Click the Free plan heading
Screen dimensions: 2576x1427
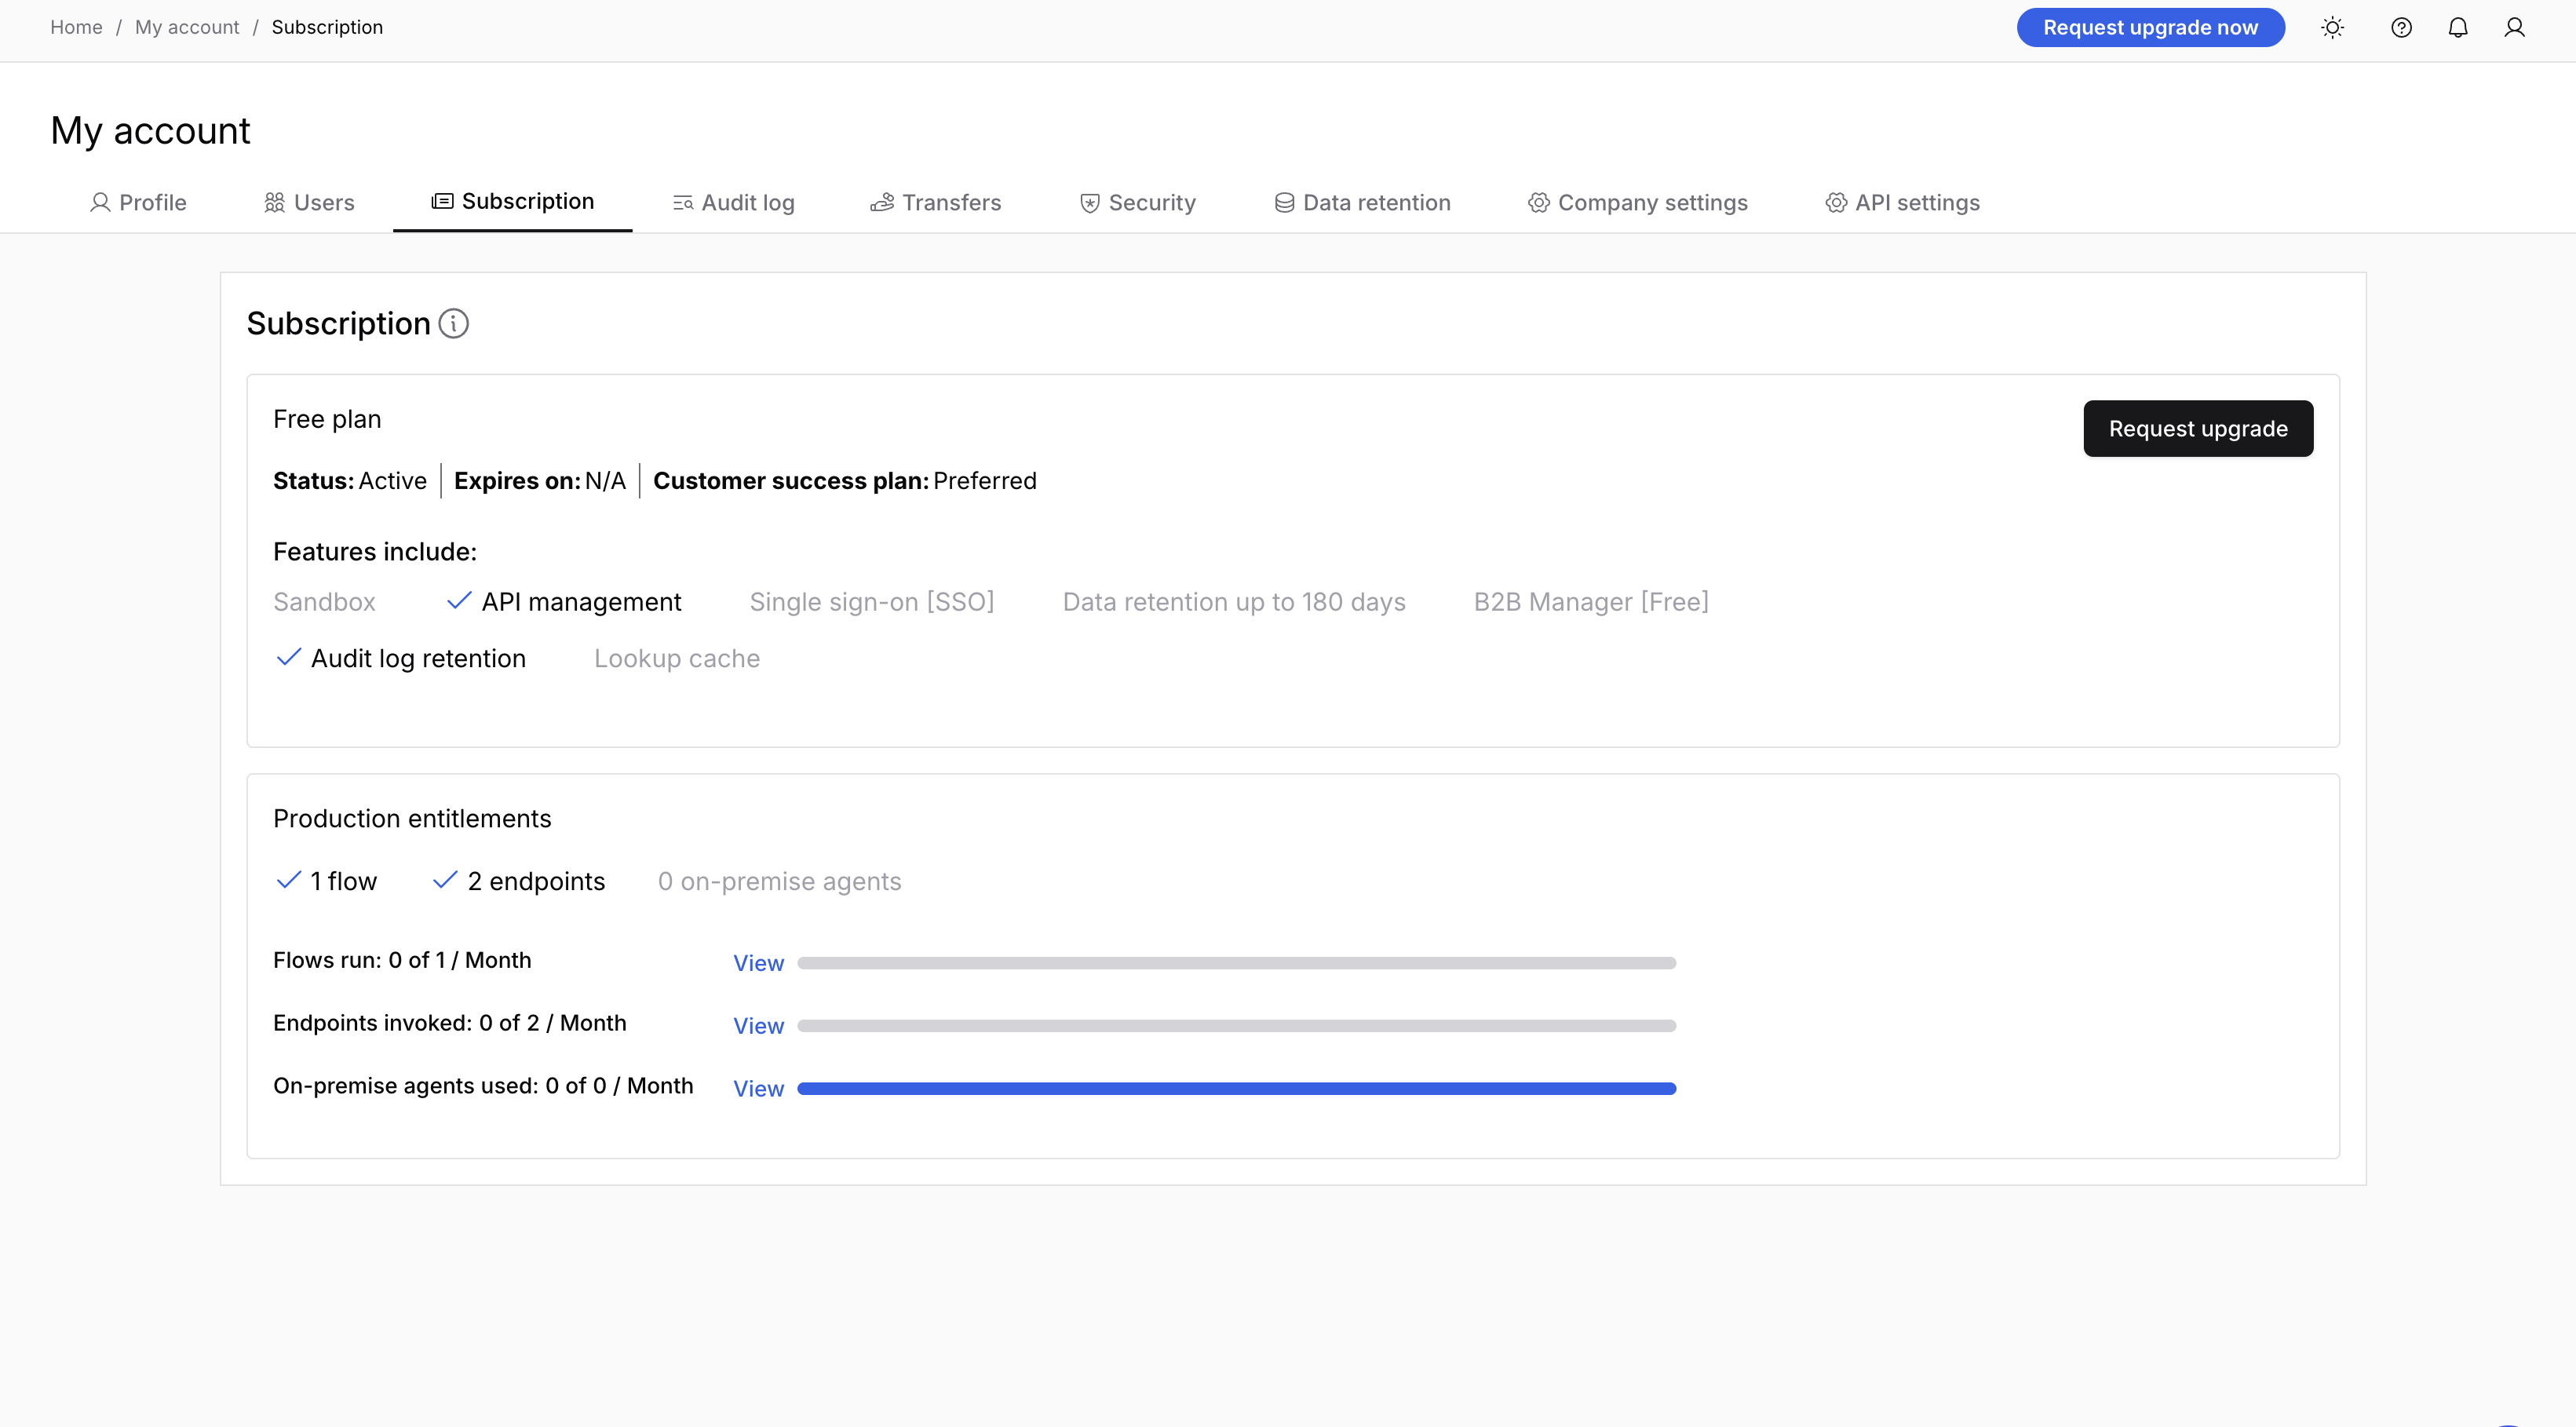coord(327,419)
